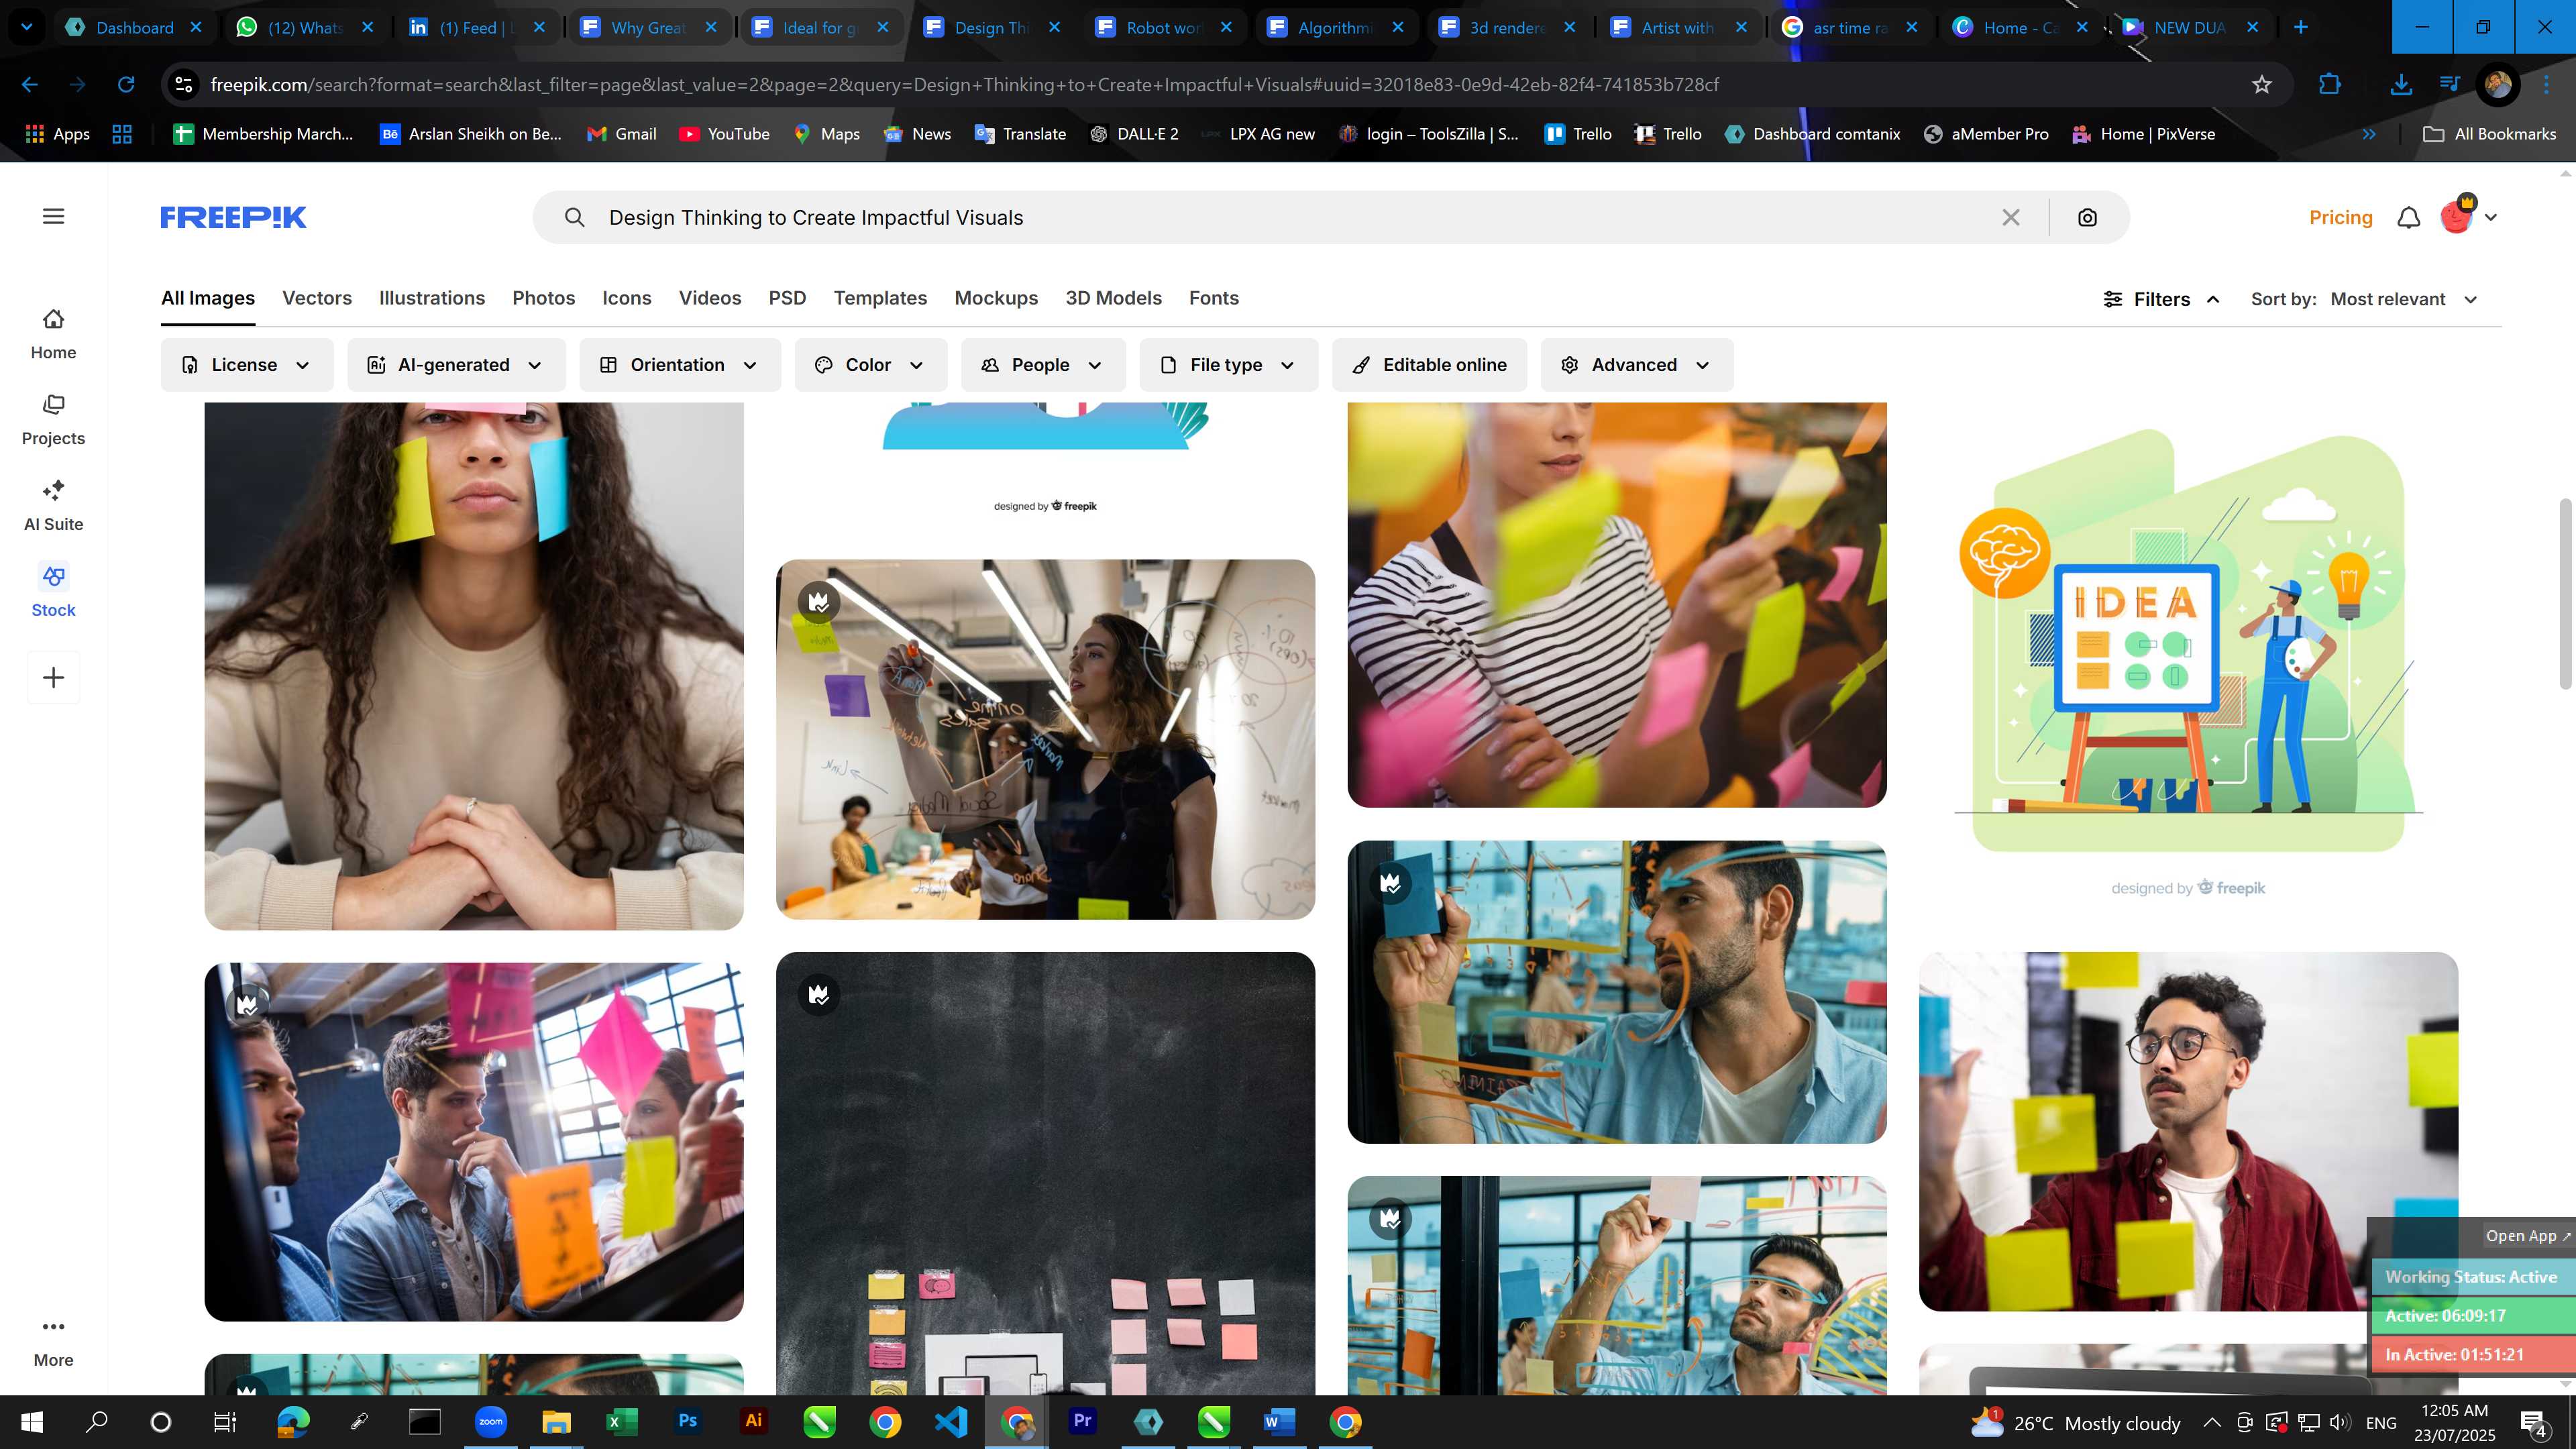Open Windows Start menu
Image resolution: width=2576 pixels, height=1449 pixels.
coord(32,1422)
